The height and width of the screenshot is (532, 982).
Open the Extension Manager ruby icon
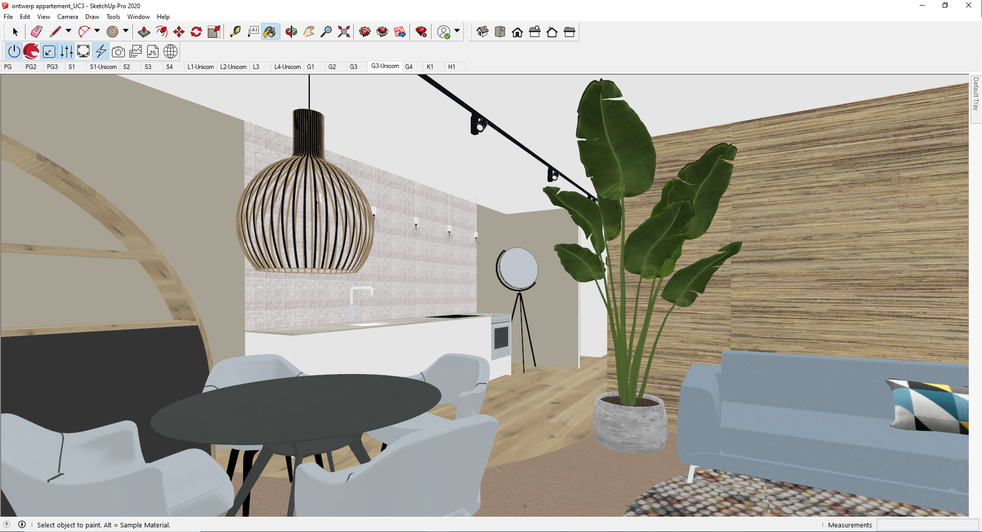click(x=421, y=32)
